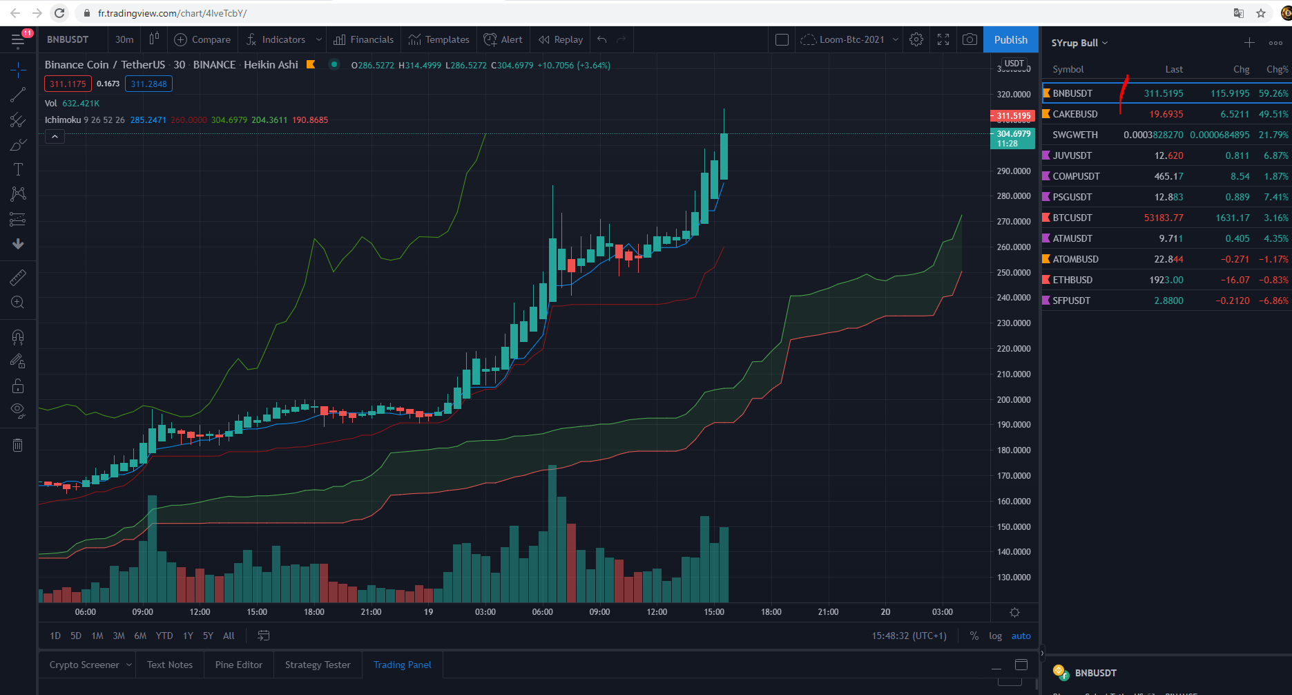Select the 1D date range

[55, 636]
